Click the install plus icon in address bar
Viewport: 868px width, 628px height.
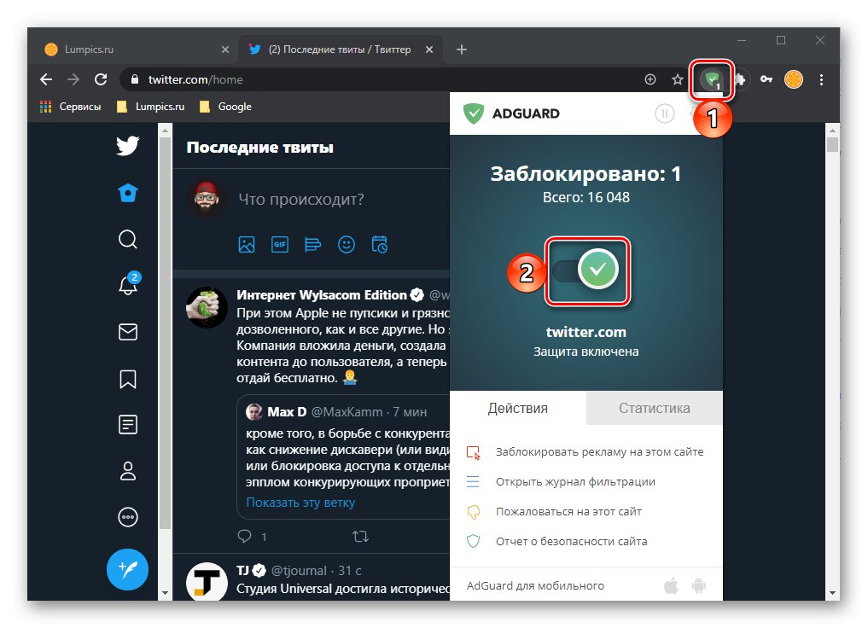point(650,79)
